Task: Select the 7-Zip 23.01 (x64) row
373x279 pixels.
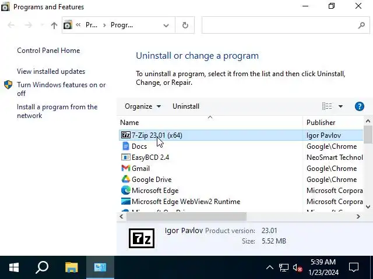Action: pos(241,135)
